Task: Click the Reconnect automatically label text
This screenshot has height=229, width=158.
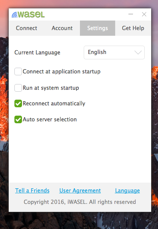Action: 54,103
